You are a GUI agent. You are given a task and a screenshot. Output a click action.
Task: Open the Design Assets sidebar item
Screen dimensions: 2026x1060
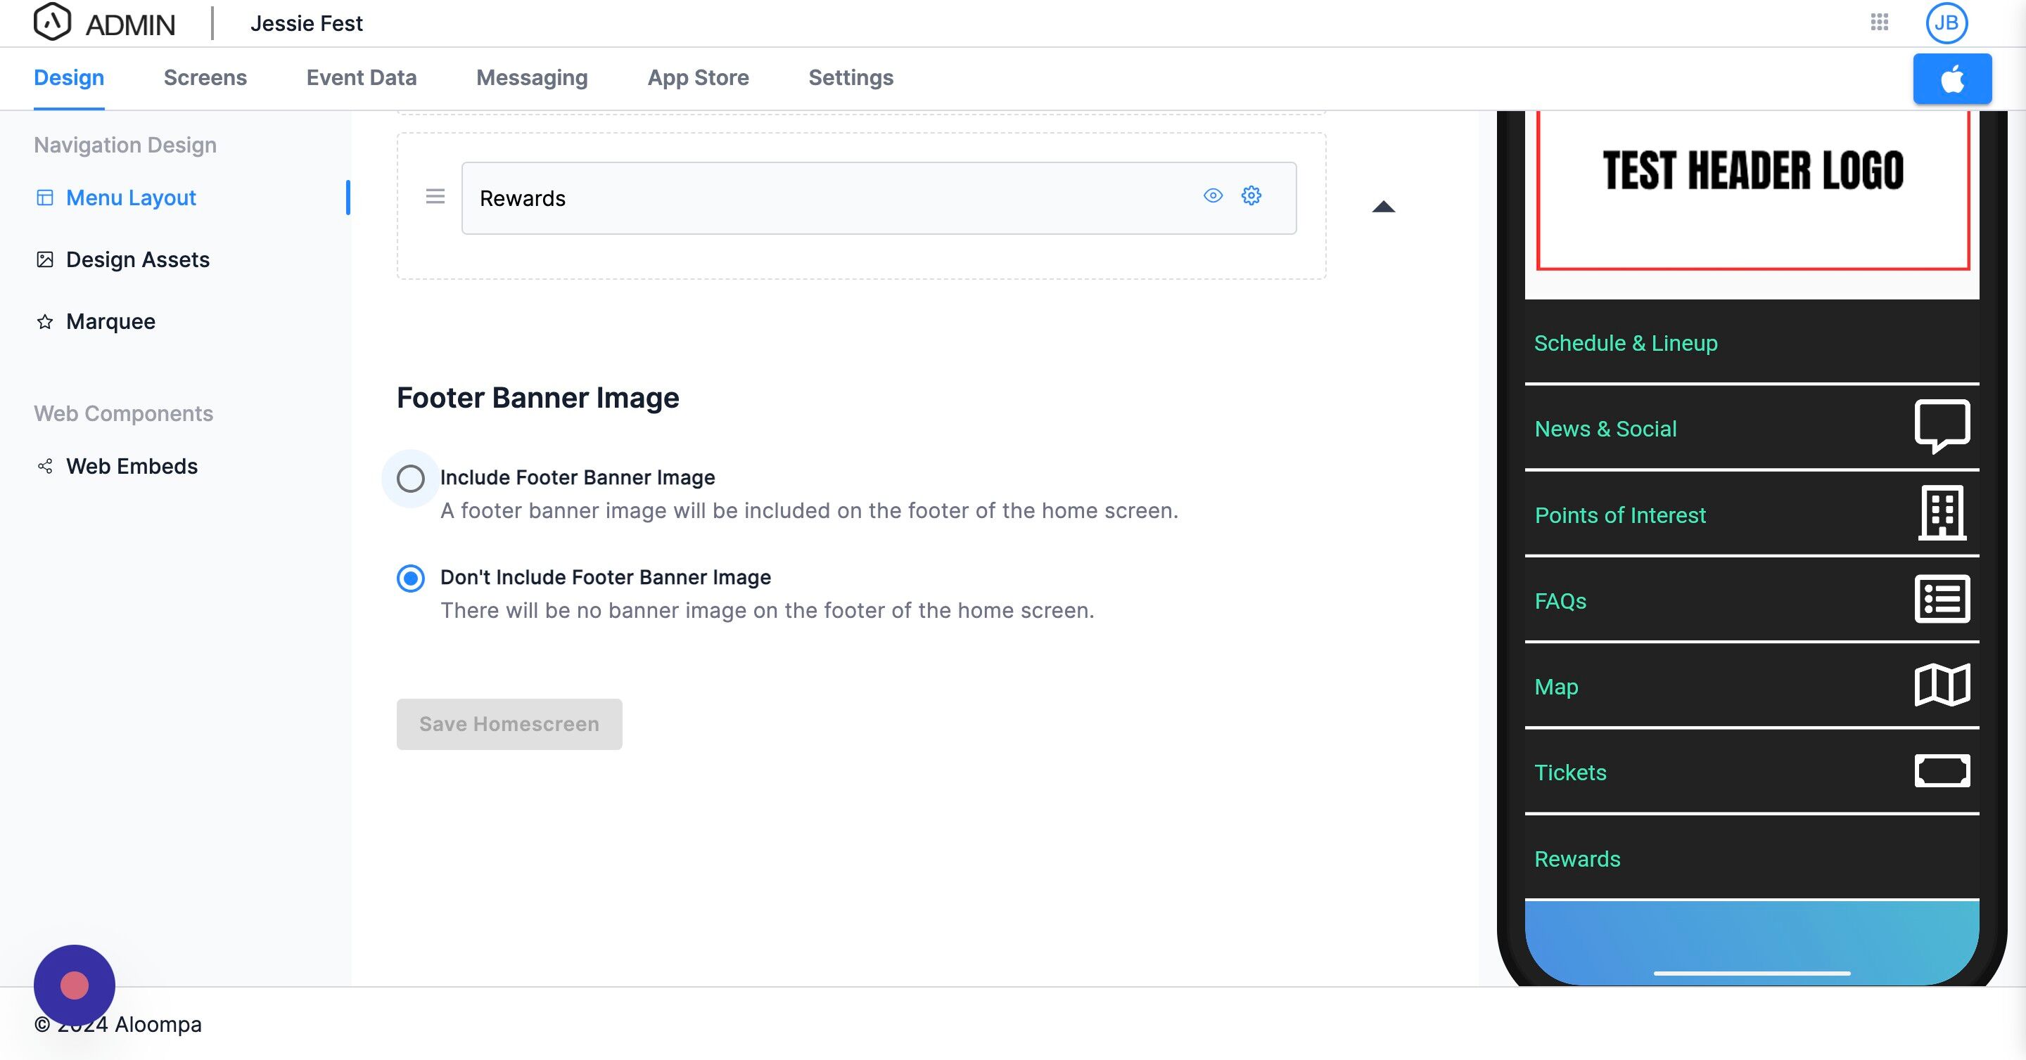[138, 259]
